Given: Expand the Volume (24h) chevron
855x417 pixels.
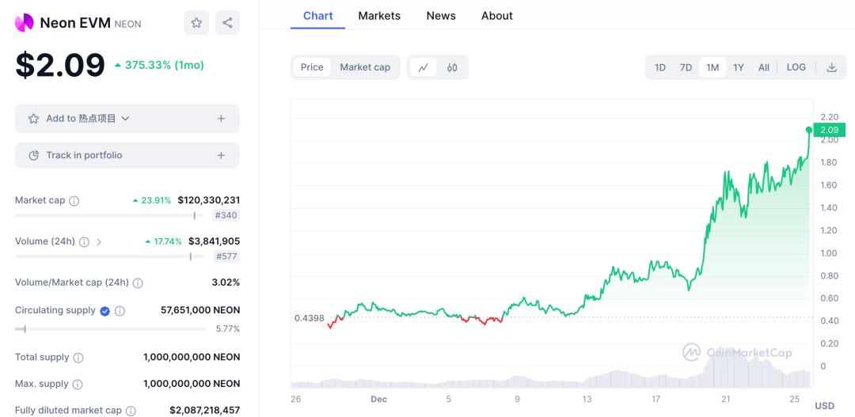Looking at the screenshot, I should point(99,242).
